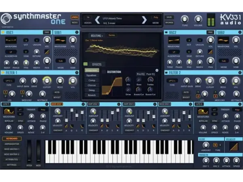Open the SUB2 options circle icon
The height and width of the screenshot is (182, 243).
coord(240,32)
